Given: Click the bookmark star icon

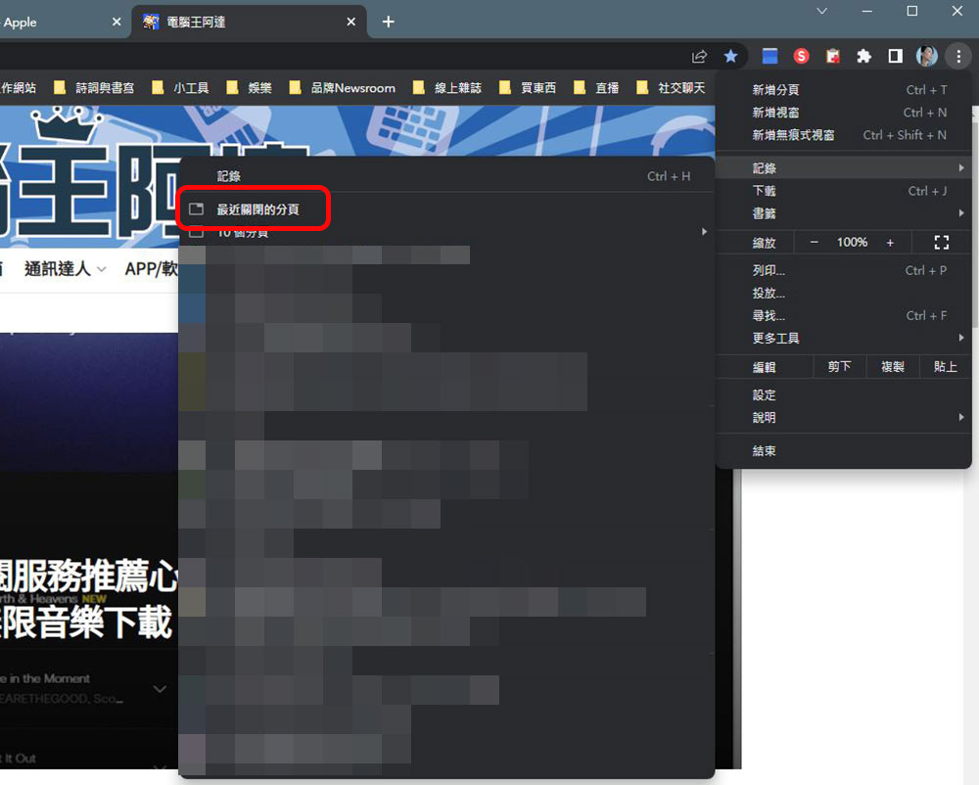Looking at the screenshot, I should point(730,57).
